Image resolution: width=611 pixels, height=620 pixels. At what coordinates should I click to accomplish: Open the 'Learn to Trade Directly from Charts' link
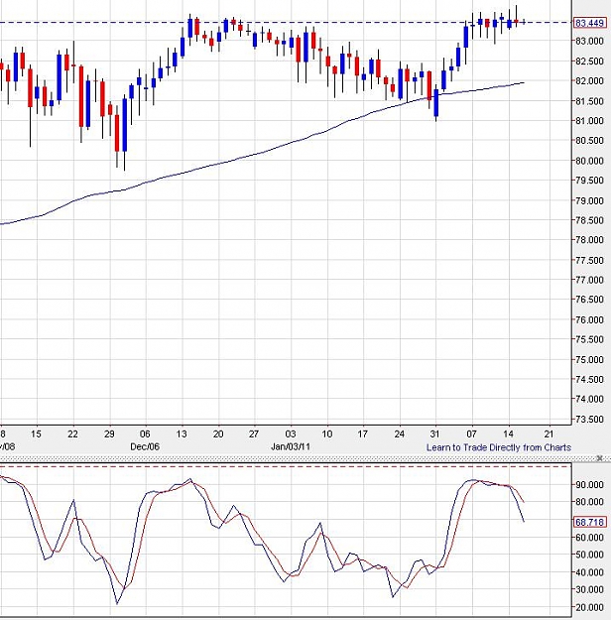coord(498,447)
